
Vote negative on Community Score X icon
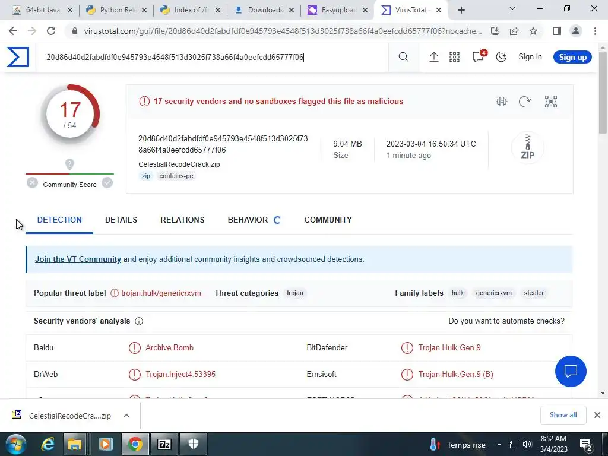(32, 183)
